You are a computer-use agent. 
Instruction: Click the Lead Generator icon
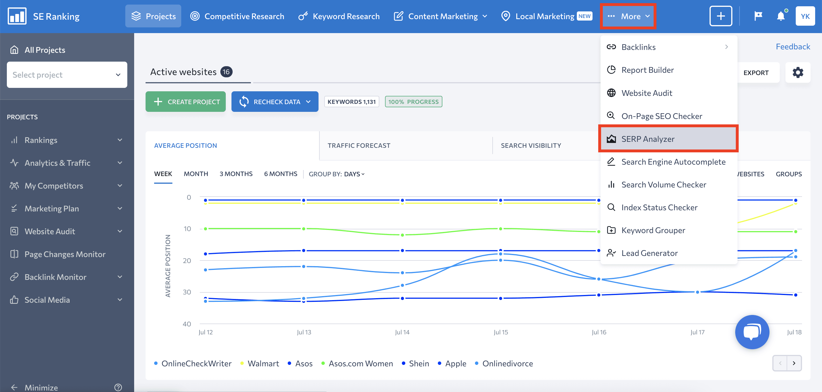click(x=610, y=252)
